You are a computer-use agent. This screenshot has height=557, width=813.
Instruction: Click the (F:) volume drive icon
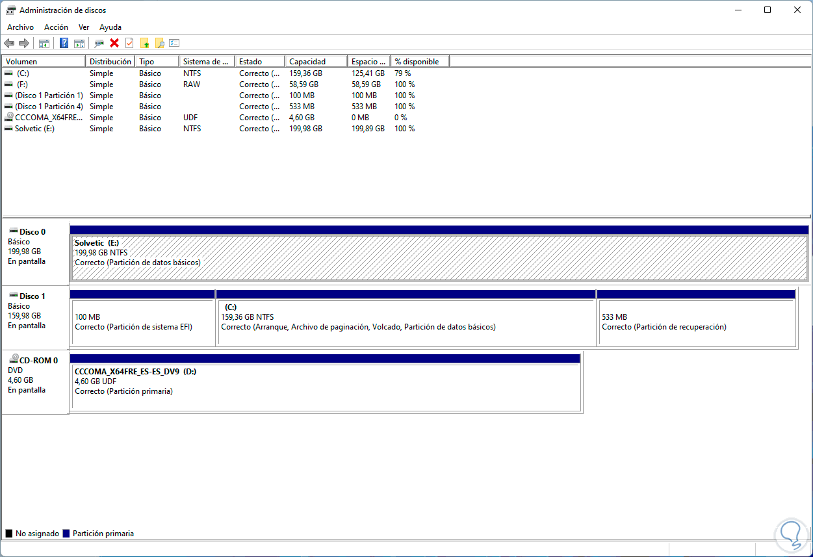pos(8,84)
